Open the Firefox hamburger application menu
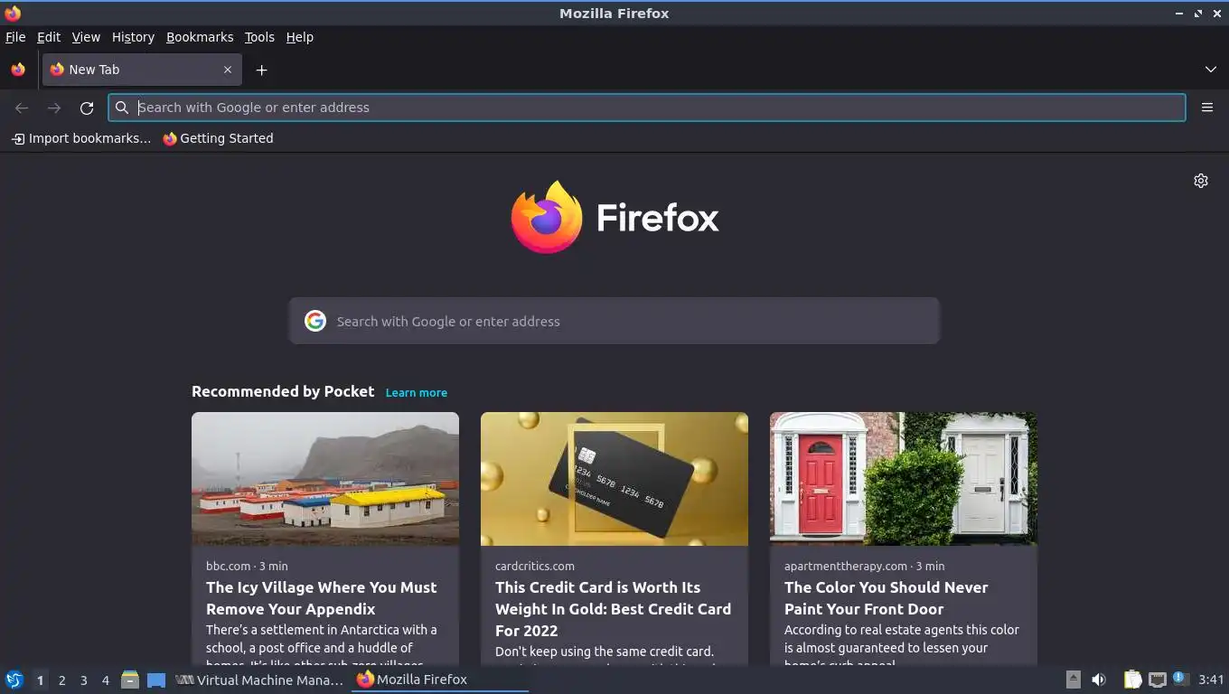This screenshot has width=1229, height=694. pyautogui.click(x=1207, y=108)
